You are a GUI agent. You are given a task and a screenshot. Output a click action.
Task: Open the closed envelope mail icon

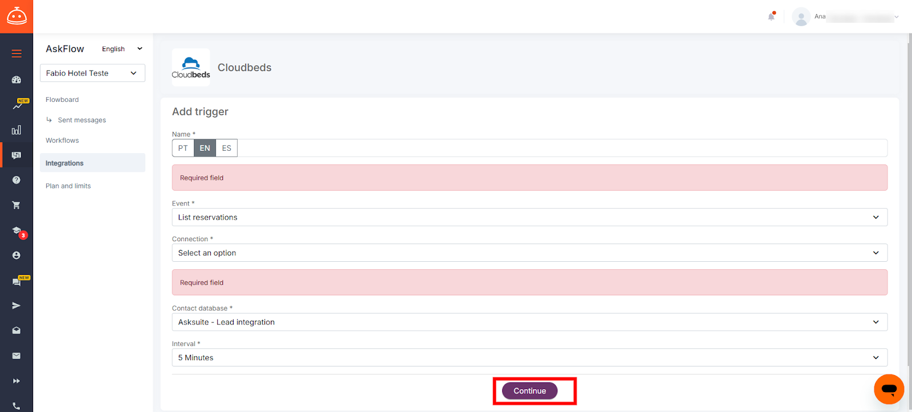17,356
